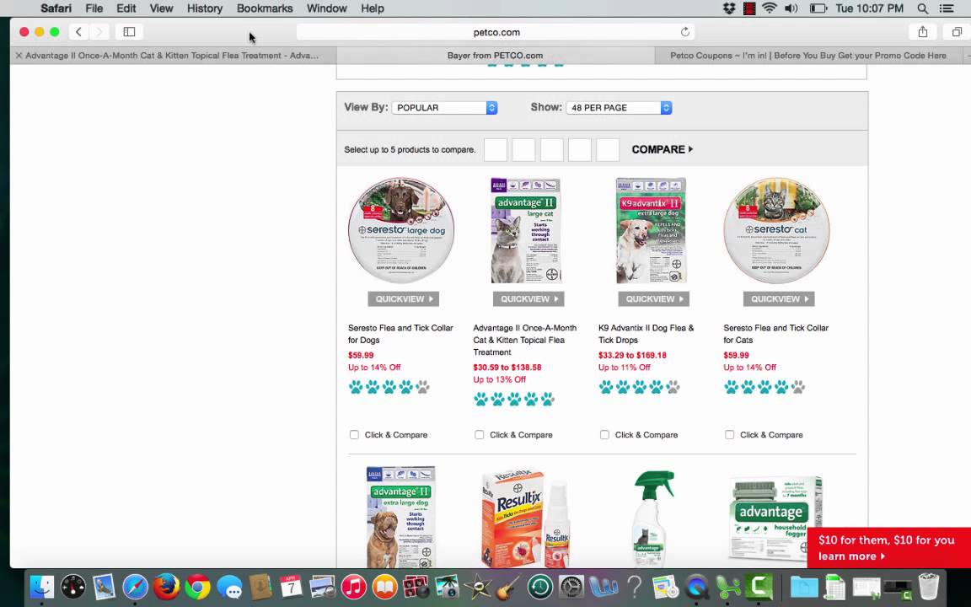Open Photo Booth from the Dock
Viewport: 971px width, 607px height.
pos(416,587)
